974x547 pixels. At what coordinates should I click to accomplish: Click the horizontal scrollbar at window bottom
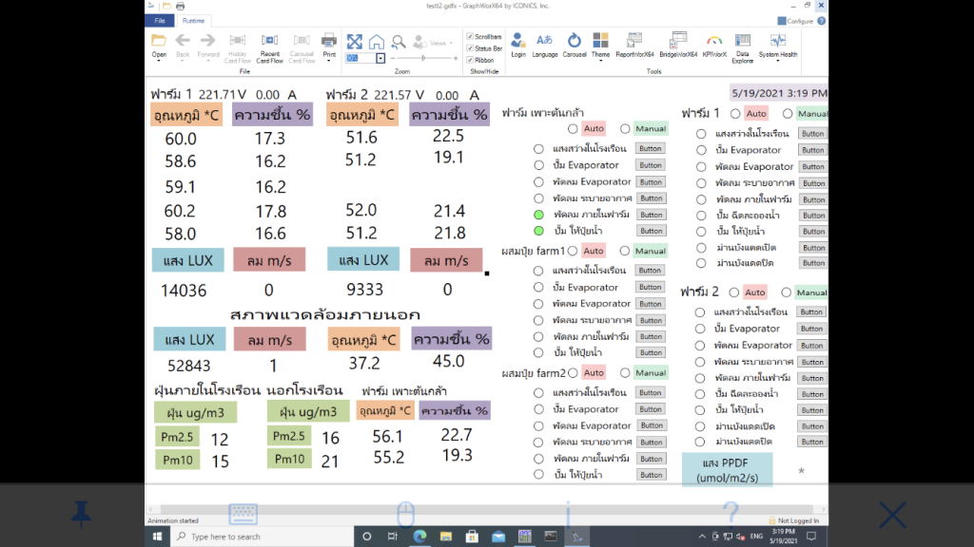(x=486, y=509)
